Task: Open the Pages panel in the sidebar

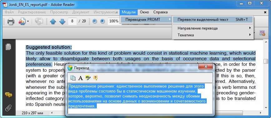Action: [x=8, y=47]
